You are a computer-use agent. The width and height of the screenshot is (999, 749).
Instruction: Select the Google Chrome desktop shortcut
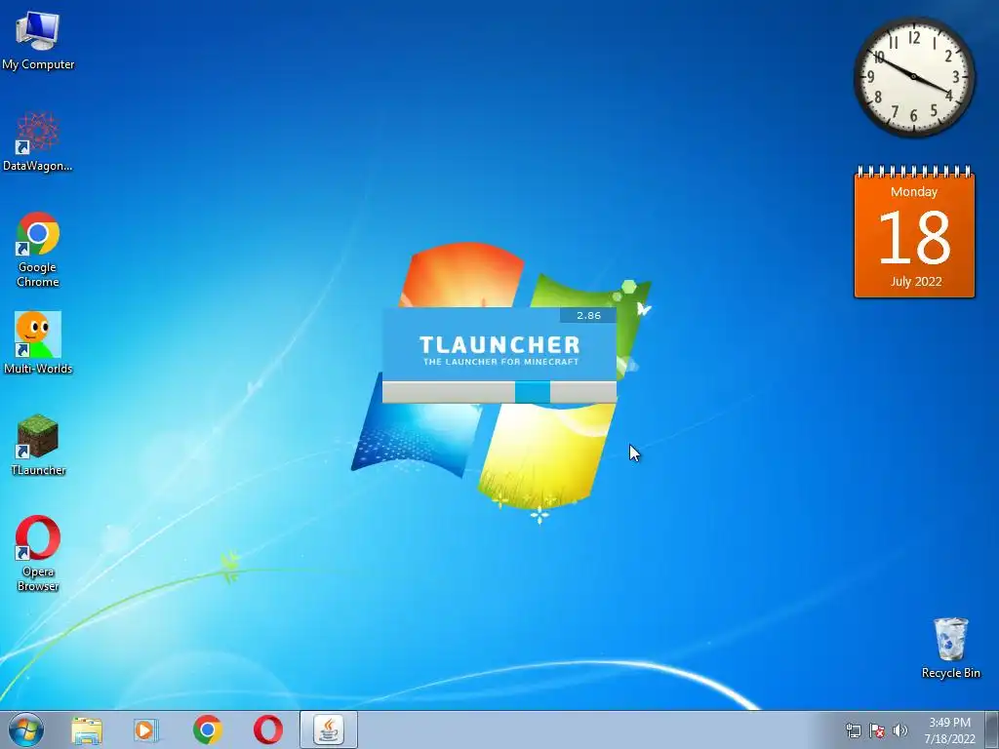pyautogui.click(x=38, y=249)
